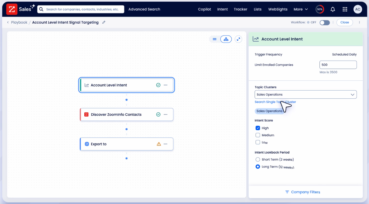Click the Close button

(x=344, y=22)
